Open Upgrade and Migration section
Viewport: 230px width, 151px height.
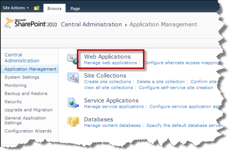click(28, 110)
